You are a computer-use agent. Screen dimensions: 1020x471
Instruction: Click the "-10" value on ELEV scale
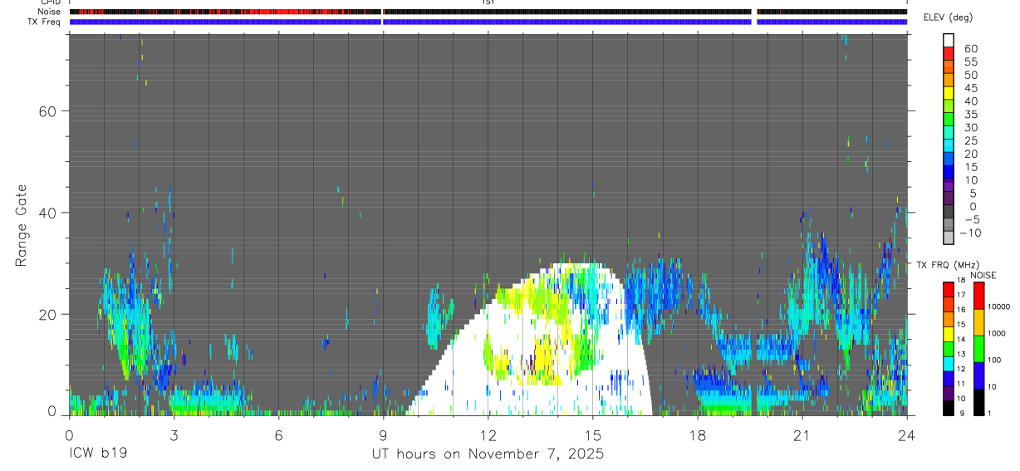pos(969,233)
